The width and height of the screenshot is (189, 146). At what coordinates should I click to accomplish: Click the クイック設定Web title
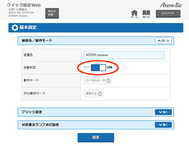pos(24,5)
